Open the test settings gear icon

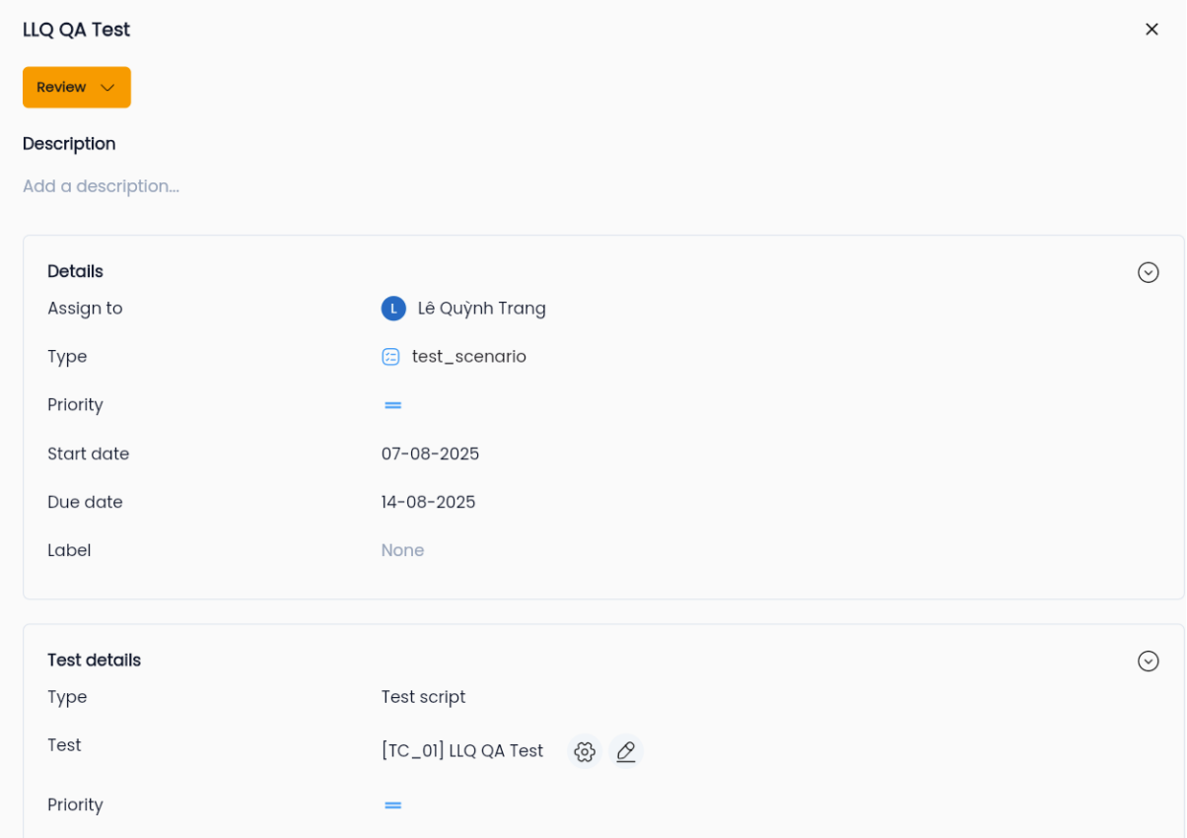[x=585, y=751]
